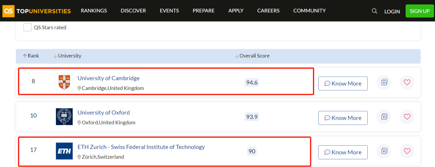
Task: Open the RANKINGS menu
Action: point(94,11)
